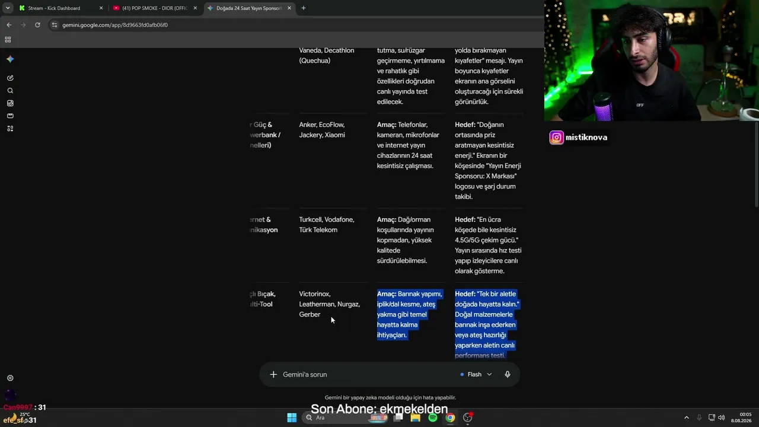759x427 pixels.
Task: Click the mistiknova Instagram label on stream overlay
Action: [x=579, y=138]
